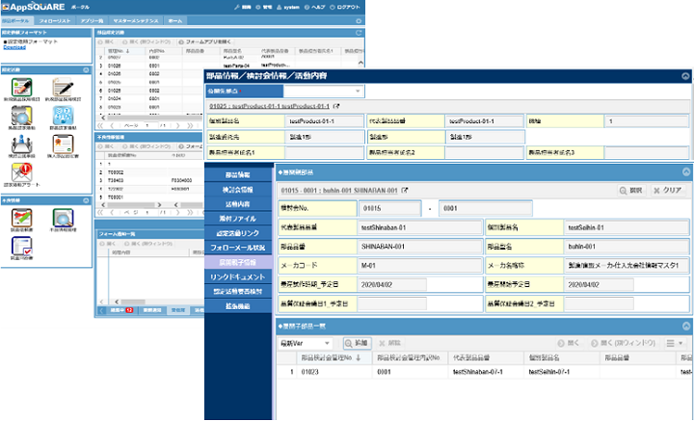This screenshot has width=694, height=421.
Task: Click the 追加 add button in child parts list
Action: [x=356, y=342]
